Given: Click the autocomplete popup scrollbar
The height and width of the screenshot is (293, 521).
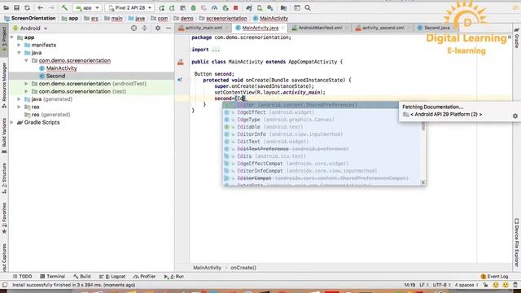Looking at the screenshot, I should [423, 126].
